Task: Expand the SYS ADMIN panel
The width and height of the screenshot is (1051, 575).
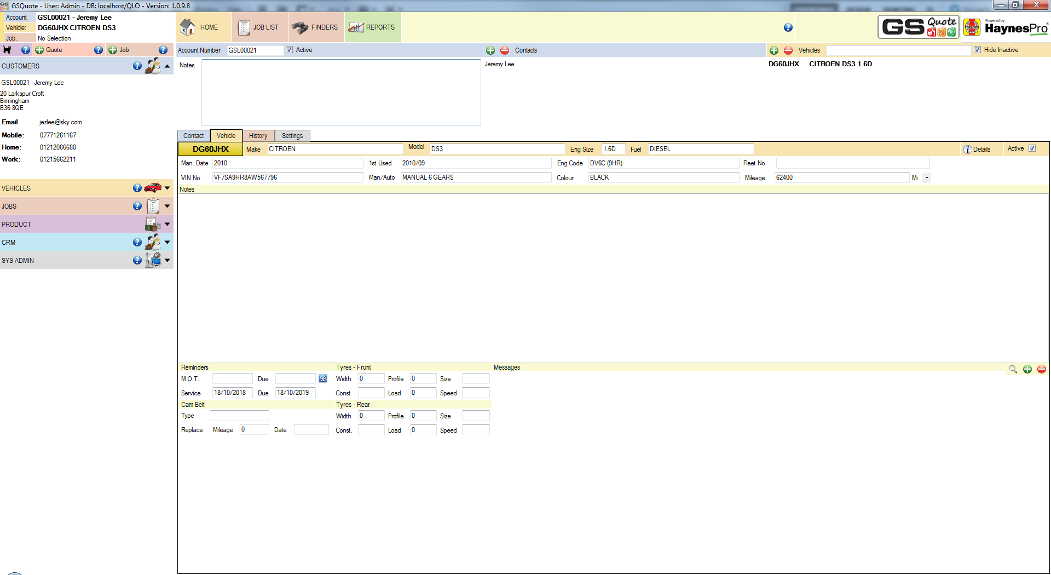Action: pos(168,261)
